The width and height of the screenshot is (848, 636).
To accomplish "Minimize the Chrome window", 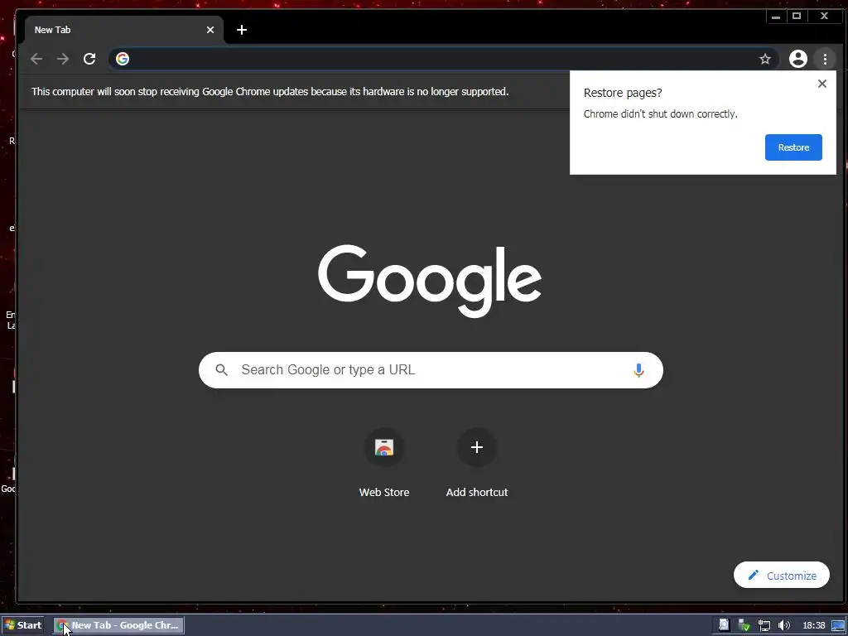I will click(775, 17).
